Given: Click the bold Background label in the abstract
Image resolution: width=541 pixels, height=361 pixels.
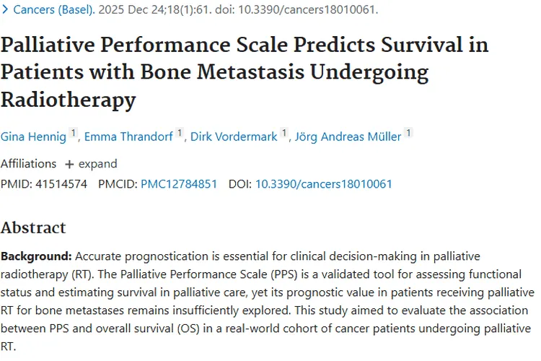Looking at the screenshot, I should point(36,257).
